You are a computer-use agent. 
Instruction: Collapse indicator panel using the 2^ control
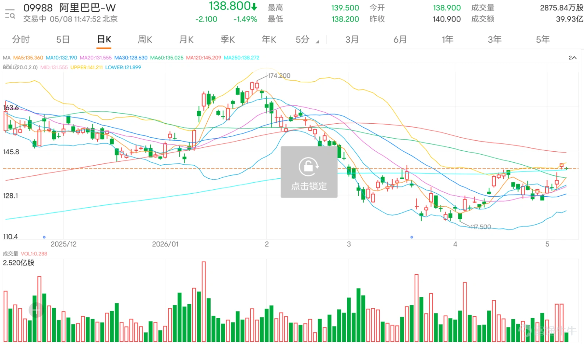tap(573, 58)
